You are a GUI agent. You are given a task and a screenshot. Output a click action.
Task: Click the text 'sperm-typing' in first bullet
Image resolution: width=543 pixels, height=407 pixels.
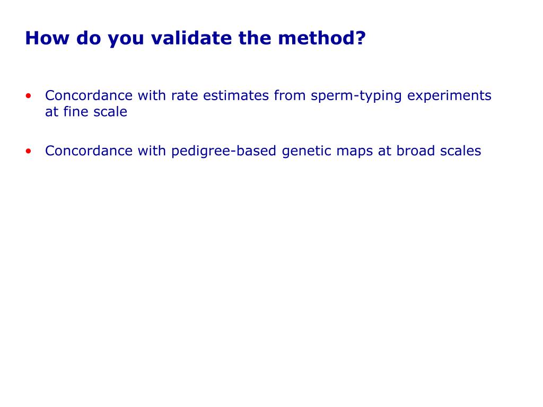click(x=356, y=96)
